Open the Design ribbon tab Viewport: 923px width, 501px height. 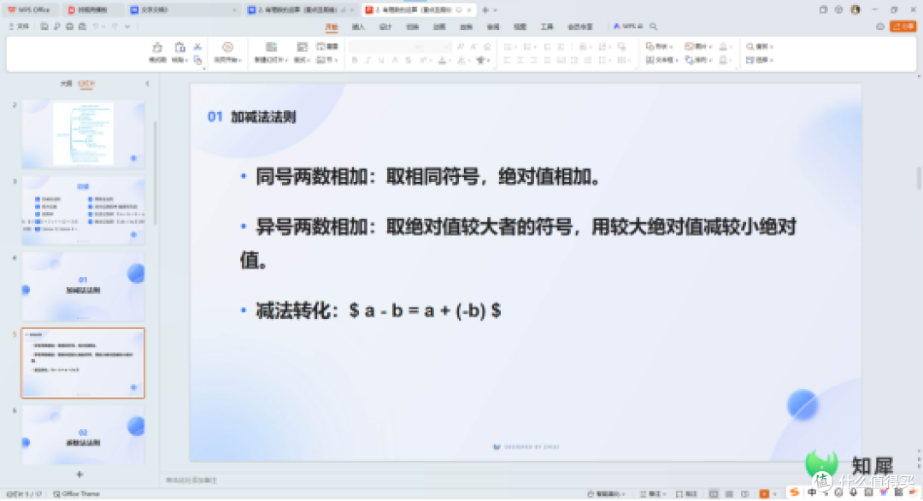(385, 27)
